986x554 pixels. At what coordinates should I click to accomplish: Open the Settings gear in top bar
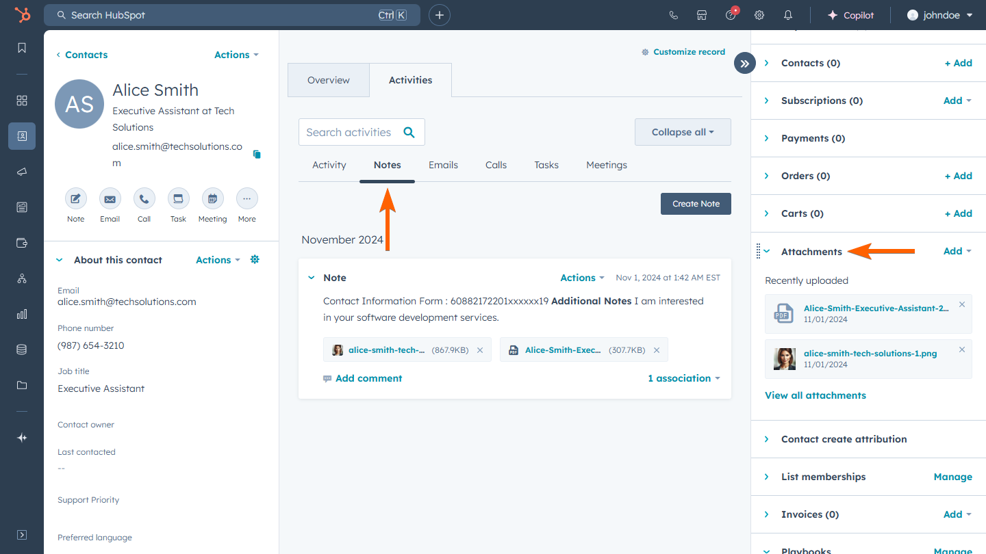click(x=759, y=15)
